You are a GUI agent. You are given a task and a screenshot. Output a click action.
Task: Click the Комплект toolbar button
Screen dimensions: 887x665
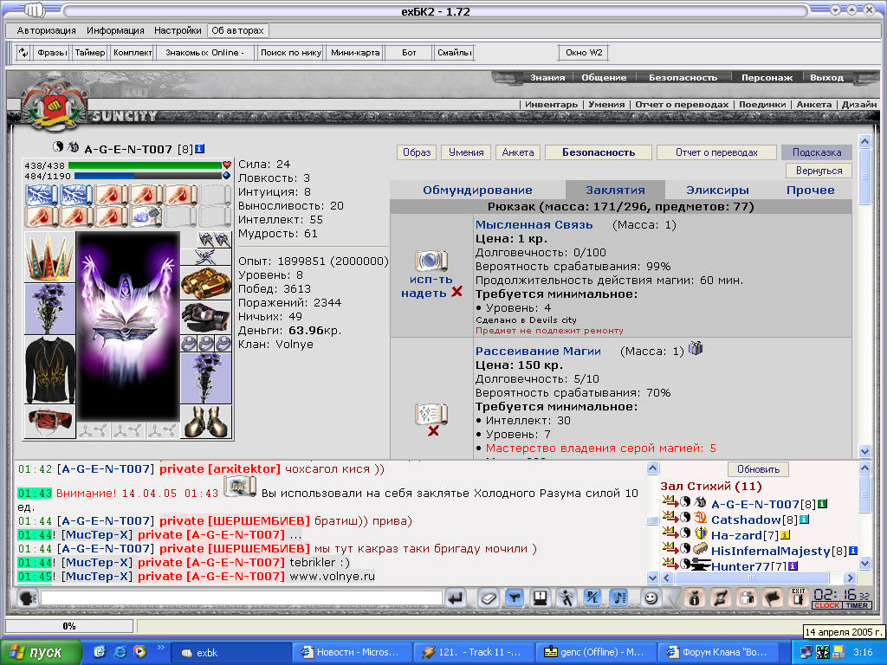click(133, 53)
